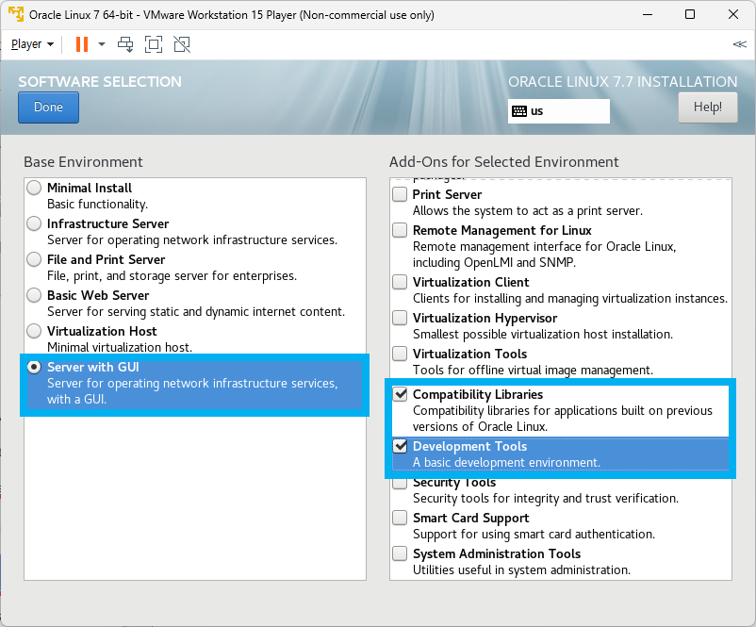Click 'Security tools for integrity and trust verification.'

(x=546, y=498)
